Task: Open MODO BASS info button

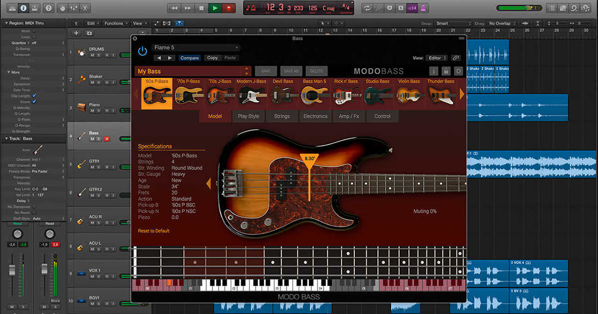Action: click(x=434, y=71)
